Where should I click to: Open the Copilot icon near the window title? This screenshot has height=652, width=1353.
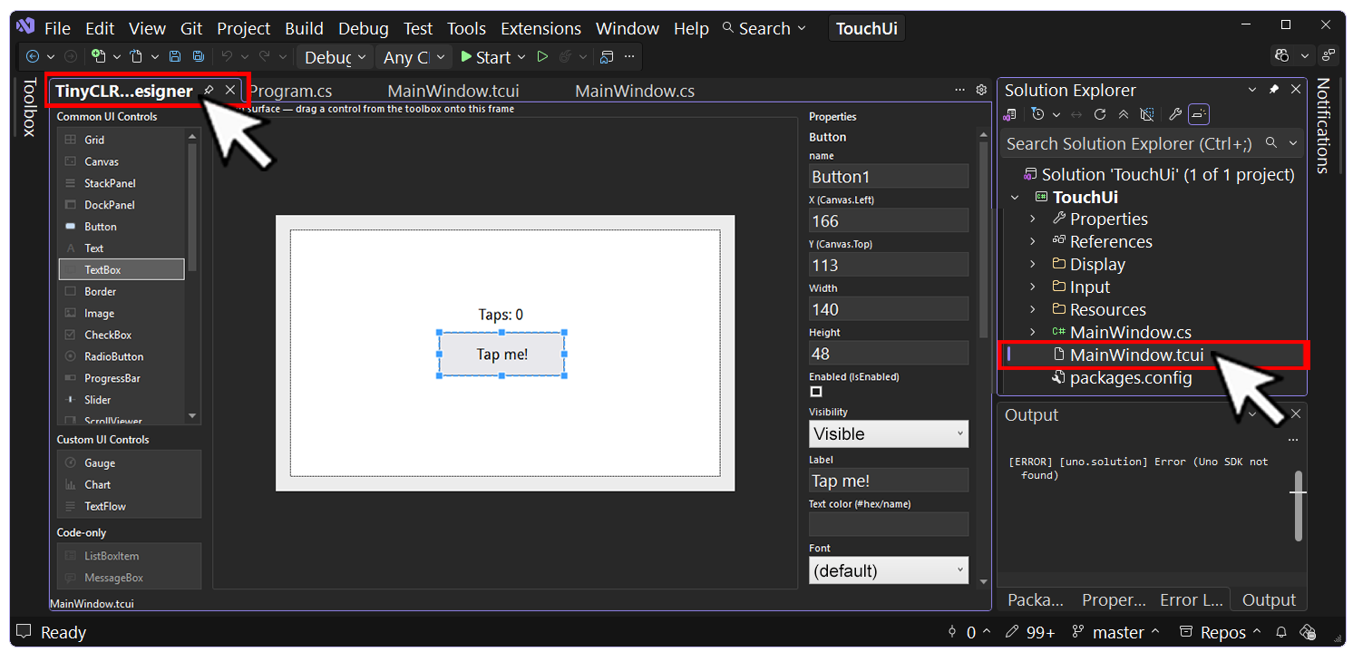1281,55
